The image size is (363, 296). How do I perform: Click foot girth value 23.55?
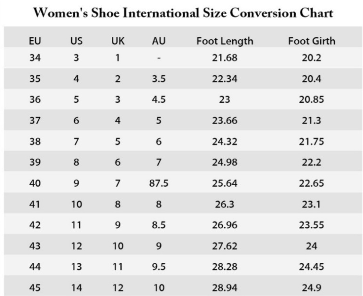pyautogui.click(x=311, y=225)
